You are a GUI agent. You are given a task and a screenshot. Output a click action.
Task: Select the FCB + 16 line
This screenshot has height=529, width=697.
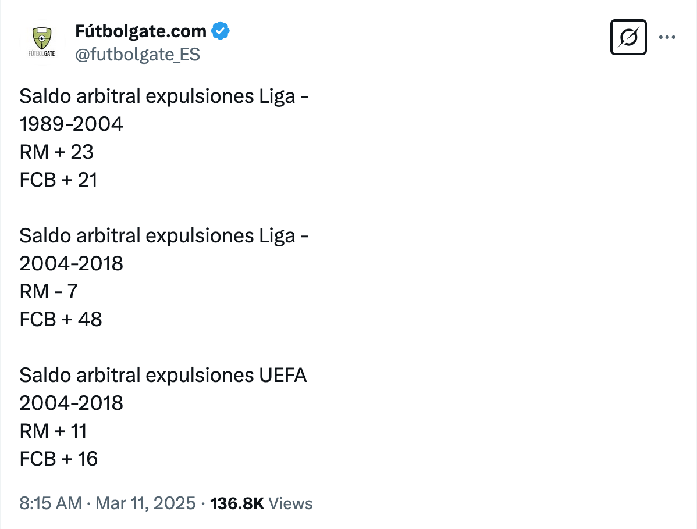(58, 459)
